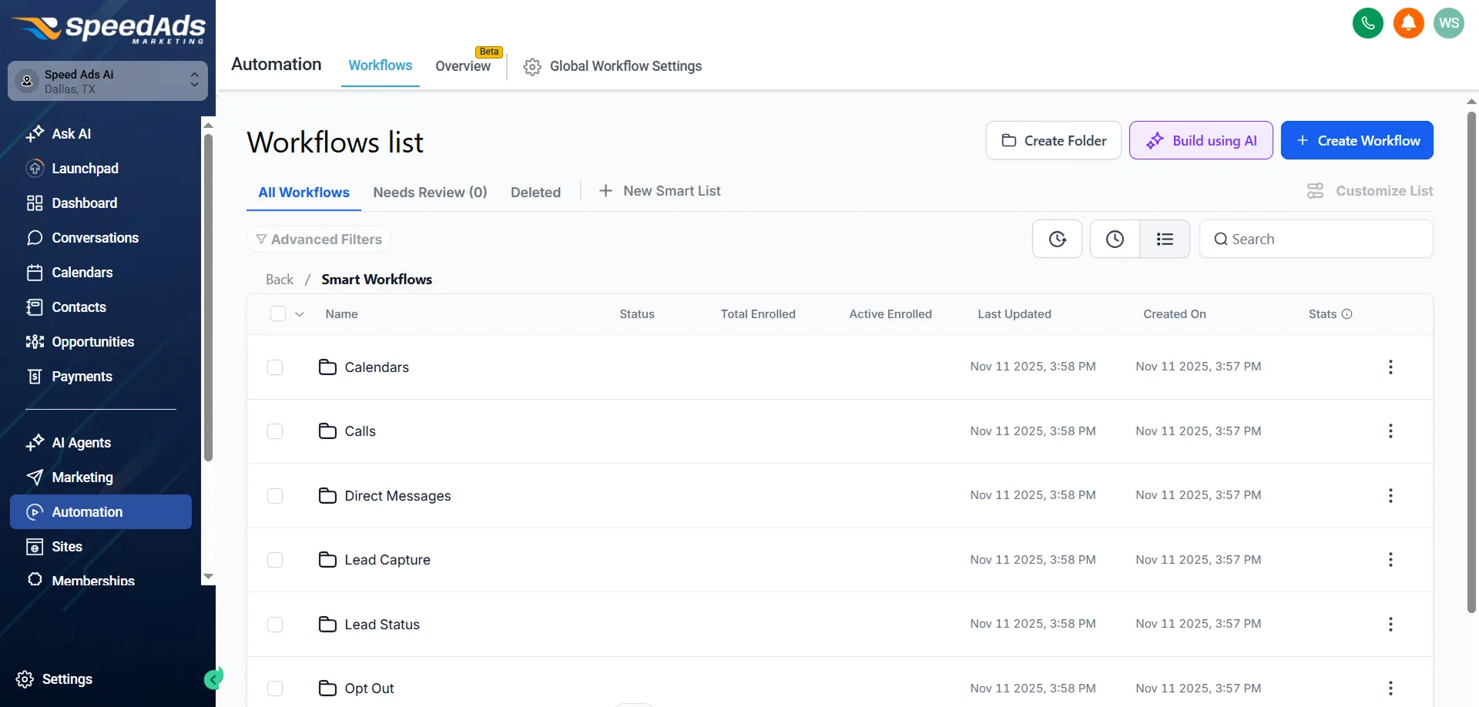The width and height of the screenshot is (1479, 707).
Task: Switch to the Overview Beta tab
Action: pos(463,66)
